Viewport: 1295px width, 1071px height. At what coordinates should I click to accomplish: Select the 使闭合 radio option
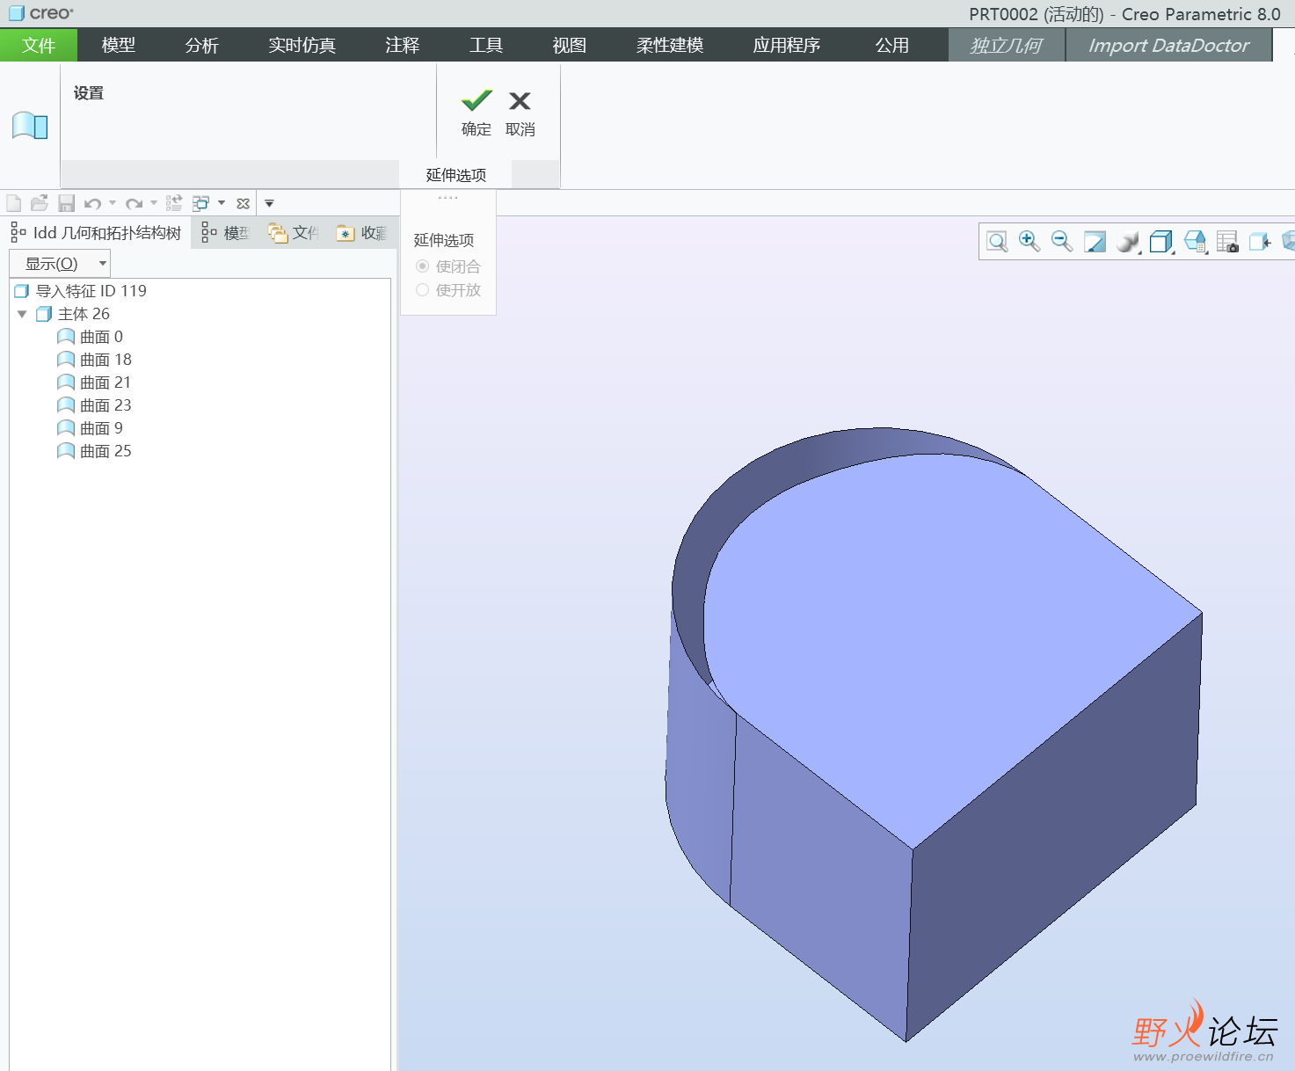tap(447, 266)
